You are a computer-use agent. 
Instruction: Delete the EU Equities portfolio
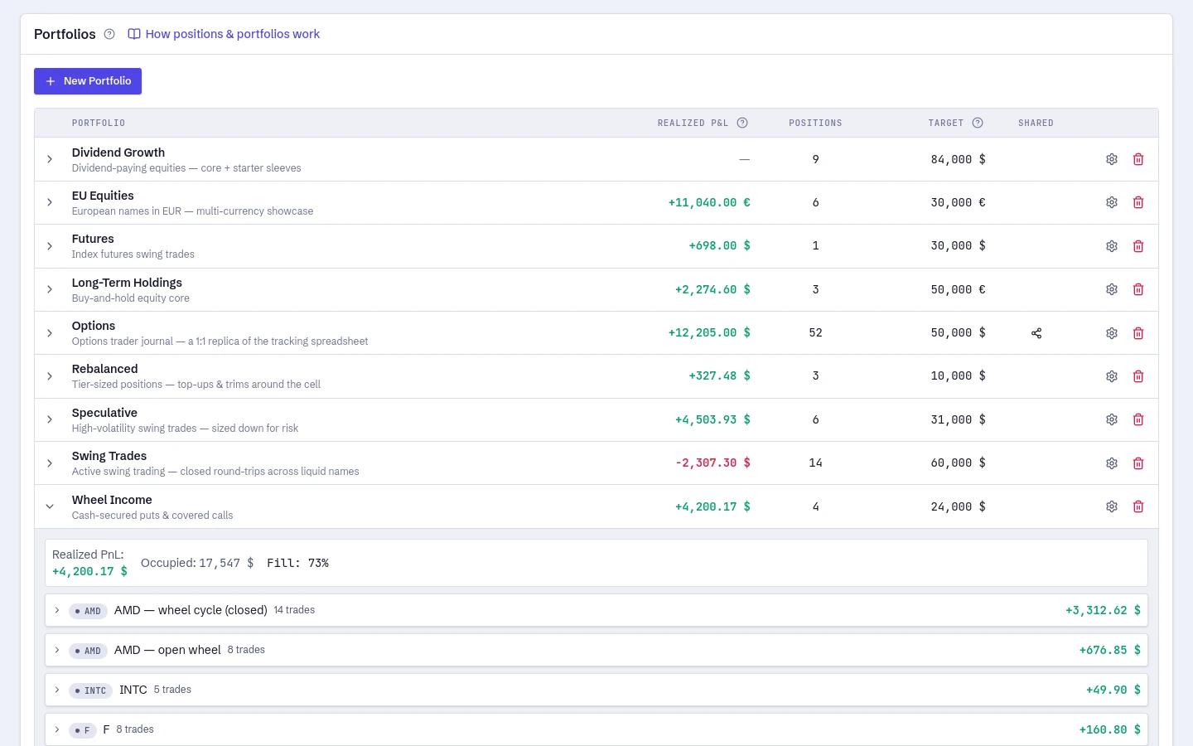click(1138, 202)
